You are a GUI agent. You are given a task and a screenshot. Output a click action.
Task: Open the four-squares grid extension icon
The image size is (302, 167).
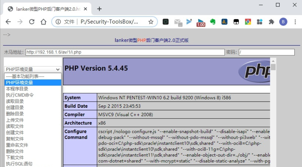click(x=260, y=22)
